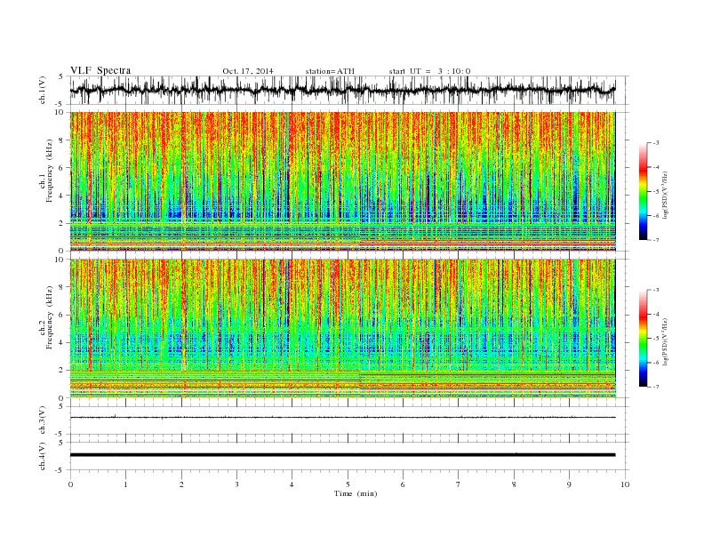Click the "-7" label on ch.2 color bar
Screen dimensions: 704x544
655,387
